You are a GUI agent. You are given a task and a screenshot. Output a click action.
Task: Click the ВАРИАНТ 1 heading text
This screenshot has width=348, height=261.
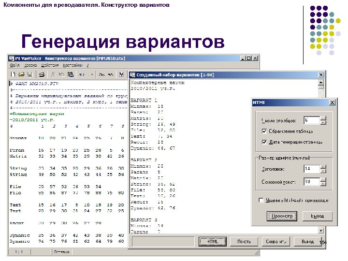tap(144, 100)
